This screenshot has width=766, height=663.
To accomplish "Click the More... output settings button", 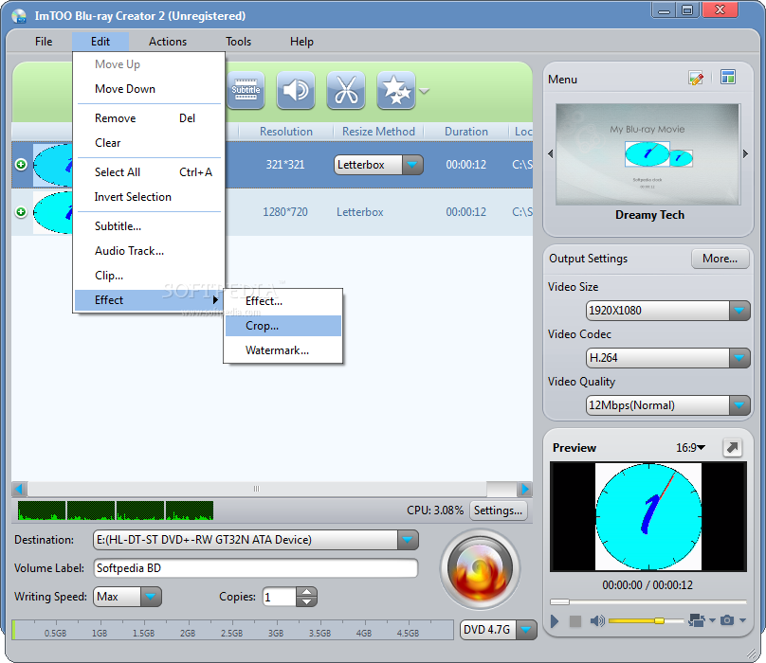I will [720, 259].
